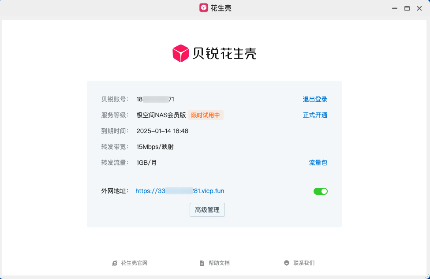Click the expiry date 2025-01-14 18:48
Screen dimensions: 430x279
click(162, 131)
